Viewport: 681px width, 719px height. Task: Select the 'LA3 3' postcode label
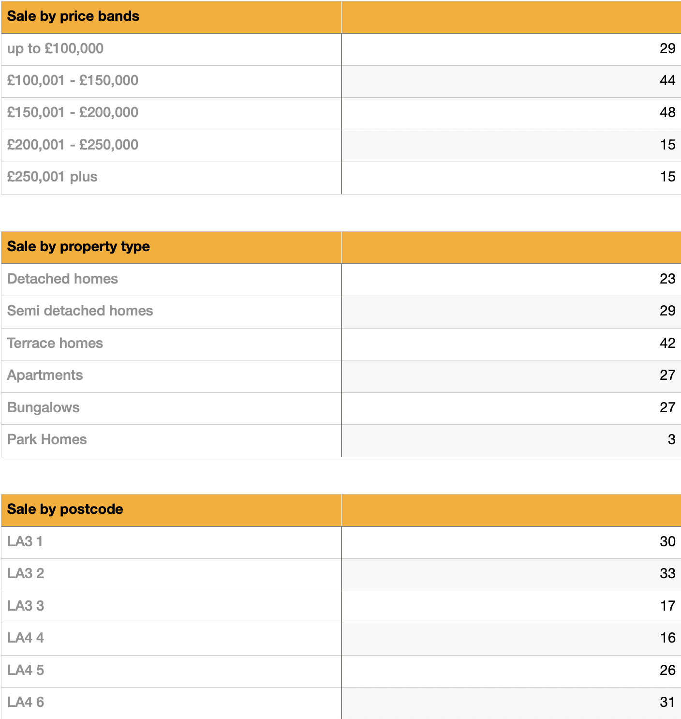(26, 606)
